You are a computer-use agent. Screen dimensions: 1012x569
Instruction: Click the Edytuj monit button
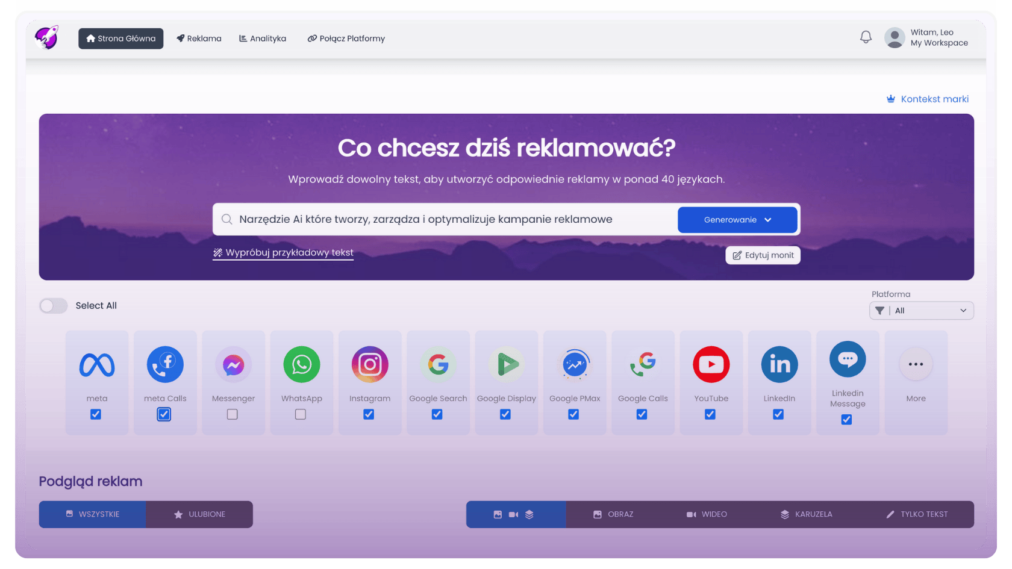[763, 255]
